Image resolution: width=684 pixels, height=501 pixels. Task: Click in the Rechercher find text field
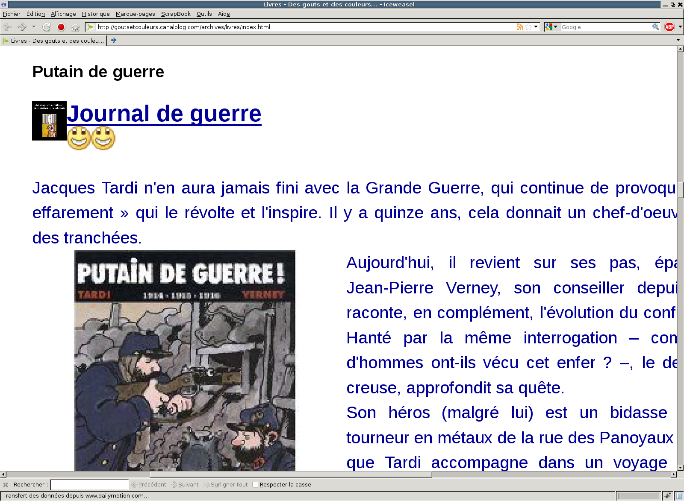point(89,484)
